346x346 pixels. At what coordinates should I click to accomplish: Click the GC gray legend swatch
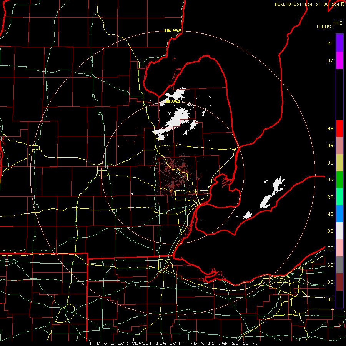pyautogui.click(x=339, y=265)
